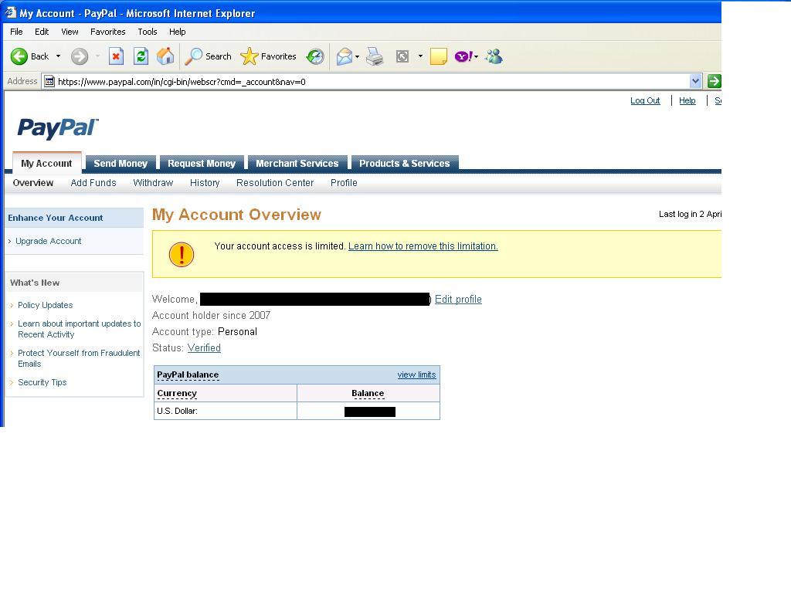Screen dimensions: 791x593
Task: Refresh the page using the Refresh icon
Action: [141, 56]
